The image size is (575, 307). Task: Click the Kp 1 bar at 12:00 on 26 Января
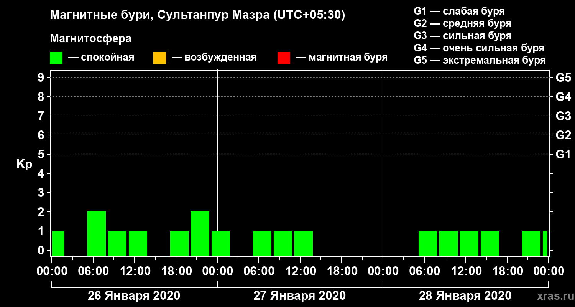[138, 243]
